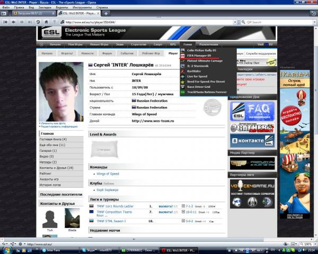This screenshot has height=254, width=318.
Task: Close the ESL WoS INTER tab
Action: point(98,13)
